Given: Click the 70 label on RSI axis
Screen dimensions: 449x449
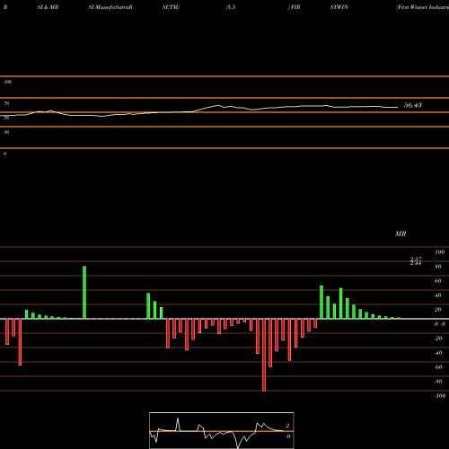Looking at the screenshot, I should click(x=6, y=103).
